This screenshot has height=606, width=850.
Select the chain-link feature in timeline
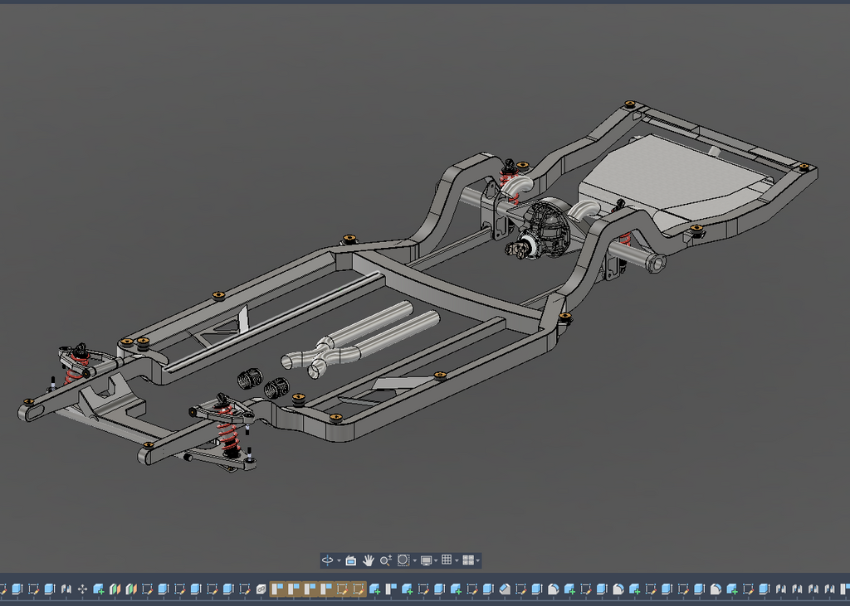[261, 589]
